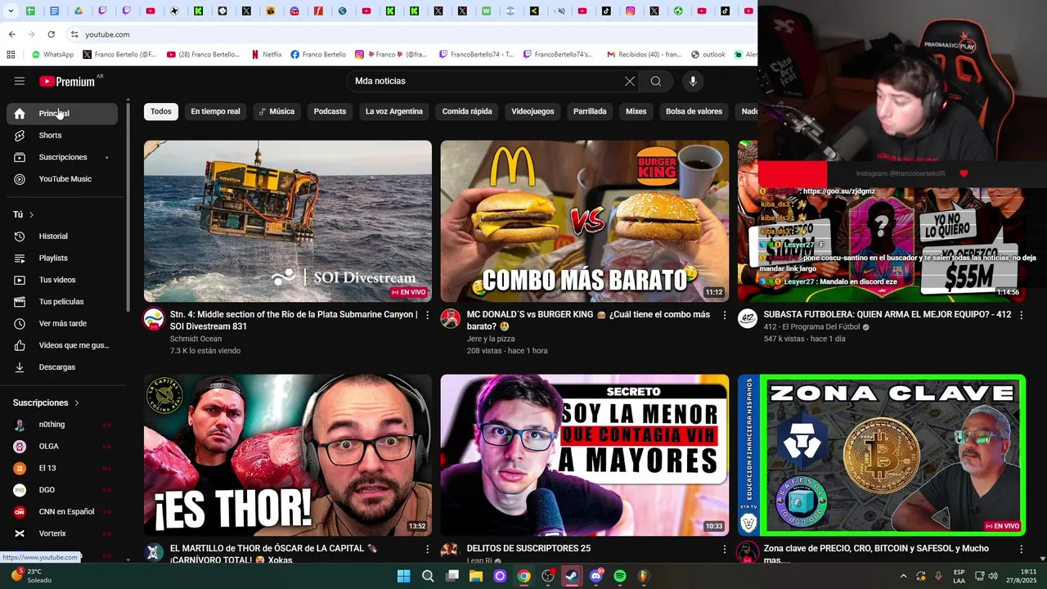Open Steam from the taskbar

(x=572, y=576)
